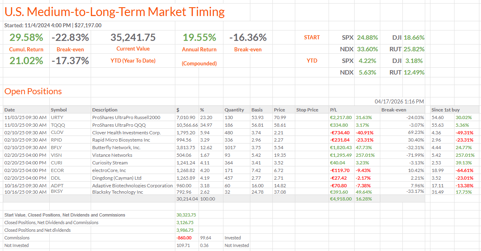481x251 pixels.
Task: Click the Since 1st buy column header
Action: 445,110
